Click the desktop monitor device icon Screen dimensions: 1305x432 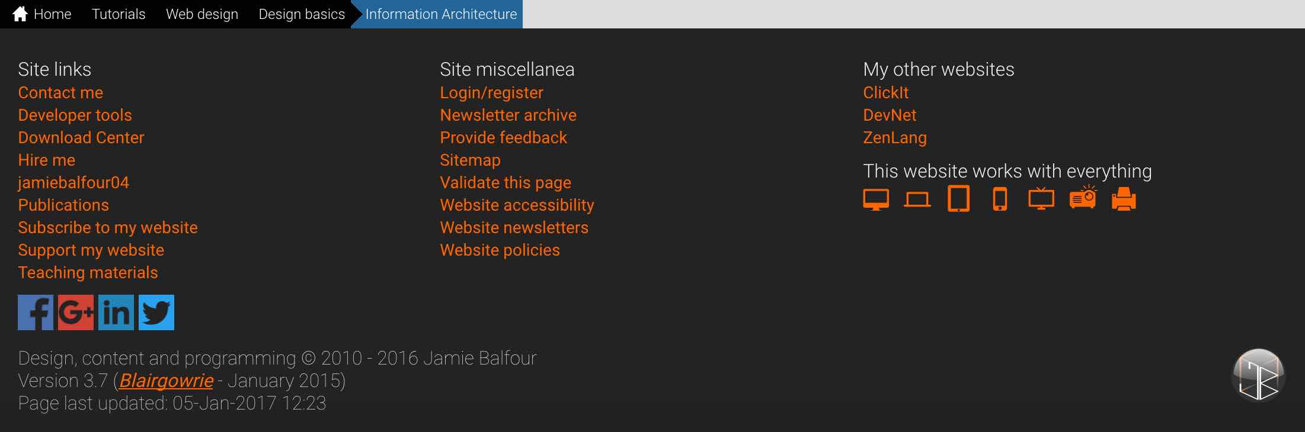point(876,199)
